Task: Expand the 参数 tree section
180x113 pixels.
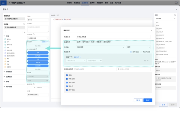Action: pyautogui.click(x=4, y=82)
